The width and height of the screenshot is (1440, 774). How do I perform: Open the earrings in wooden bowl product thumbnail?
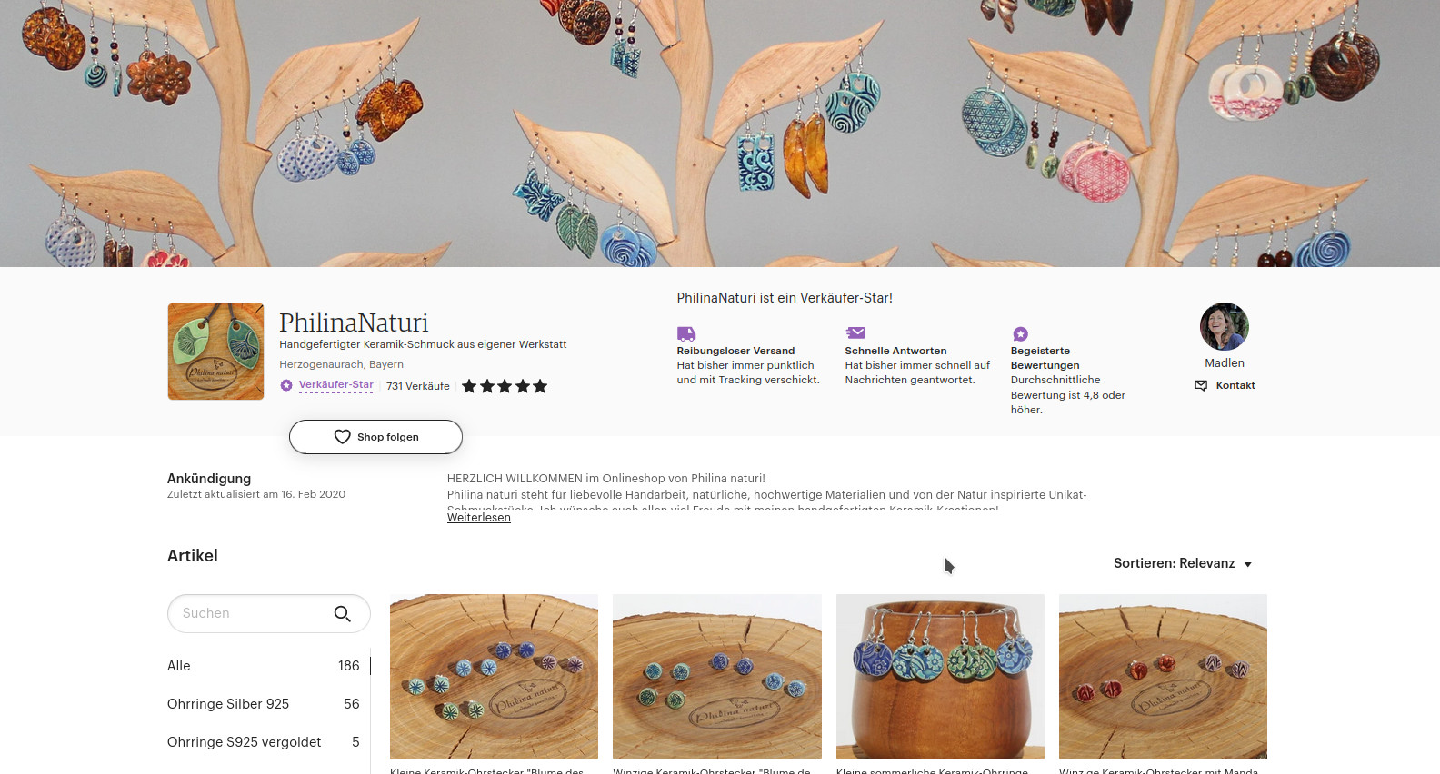(940, 677)
